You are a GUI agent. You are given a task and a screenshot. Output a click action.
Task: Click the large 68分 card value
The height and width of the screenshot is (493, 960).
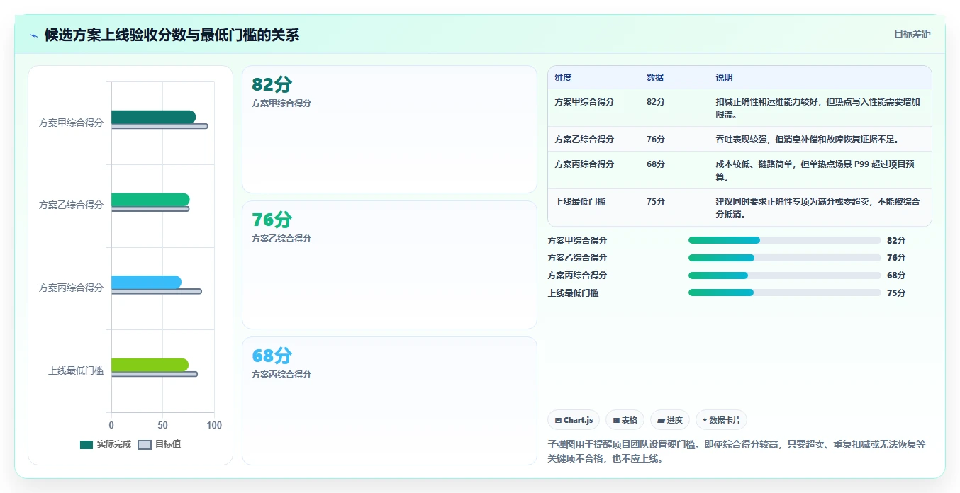click(272, 356)
